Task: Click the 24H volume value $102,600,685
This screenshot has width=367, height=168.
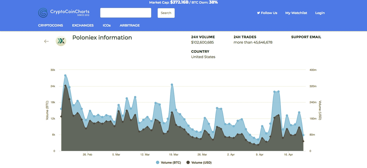Action: pyautogui.click(x=203, y=42)
